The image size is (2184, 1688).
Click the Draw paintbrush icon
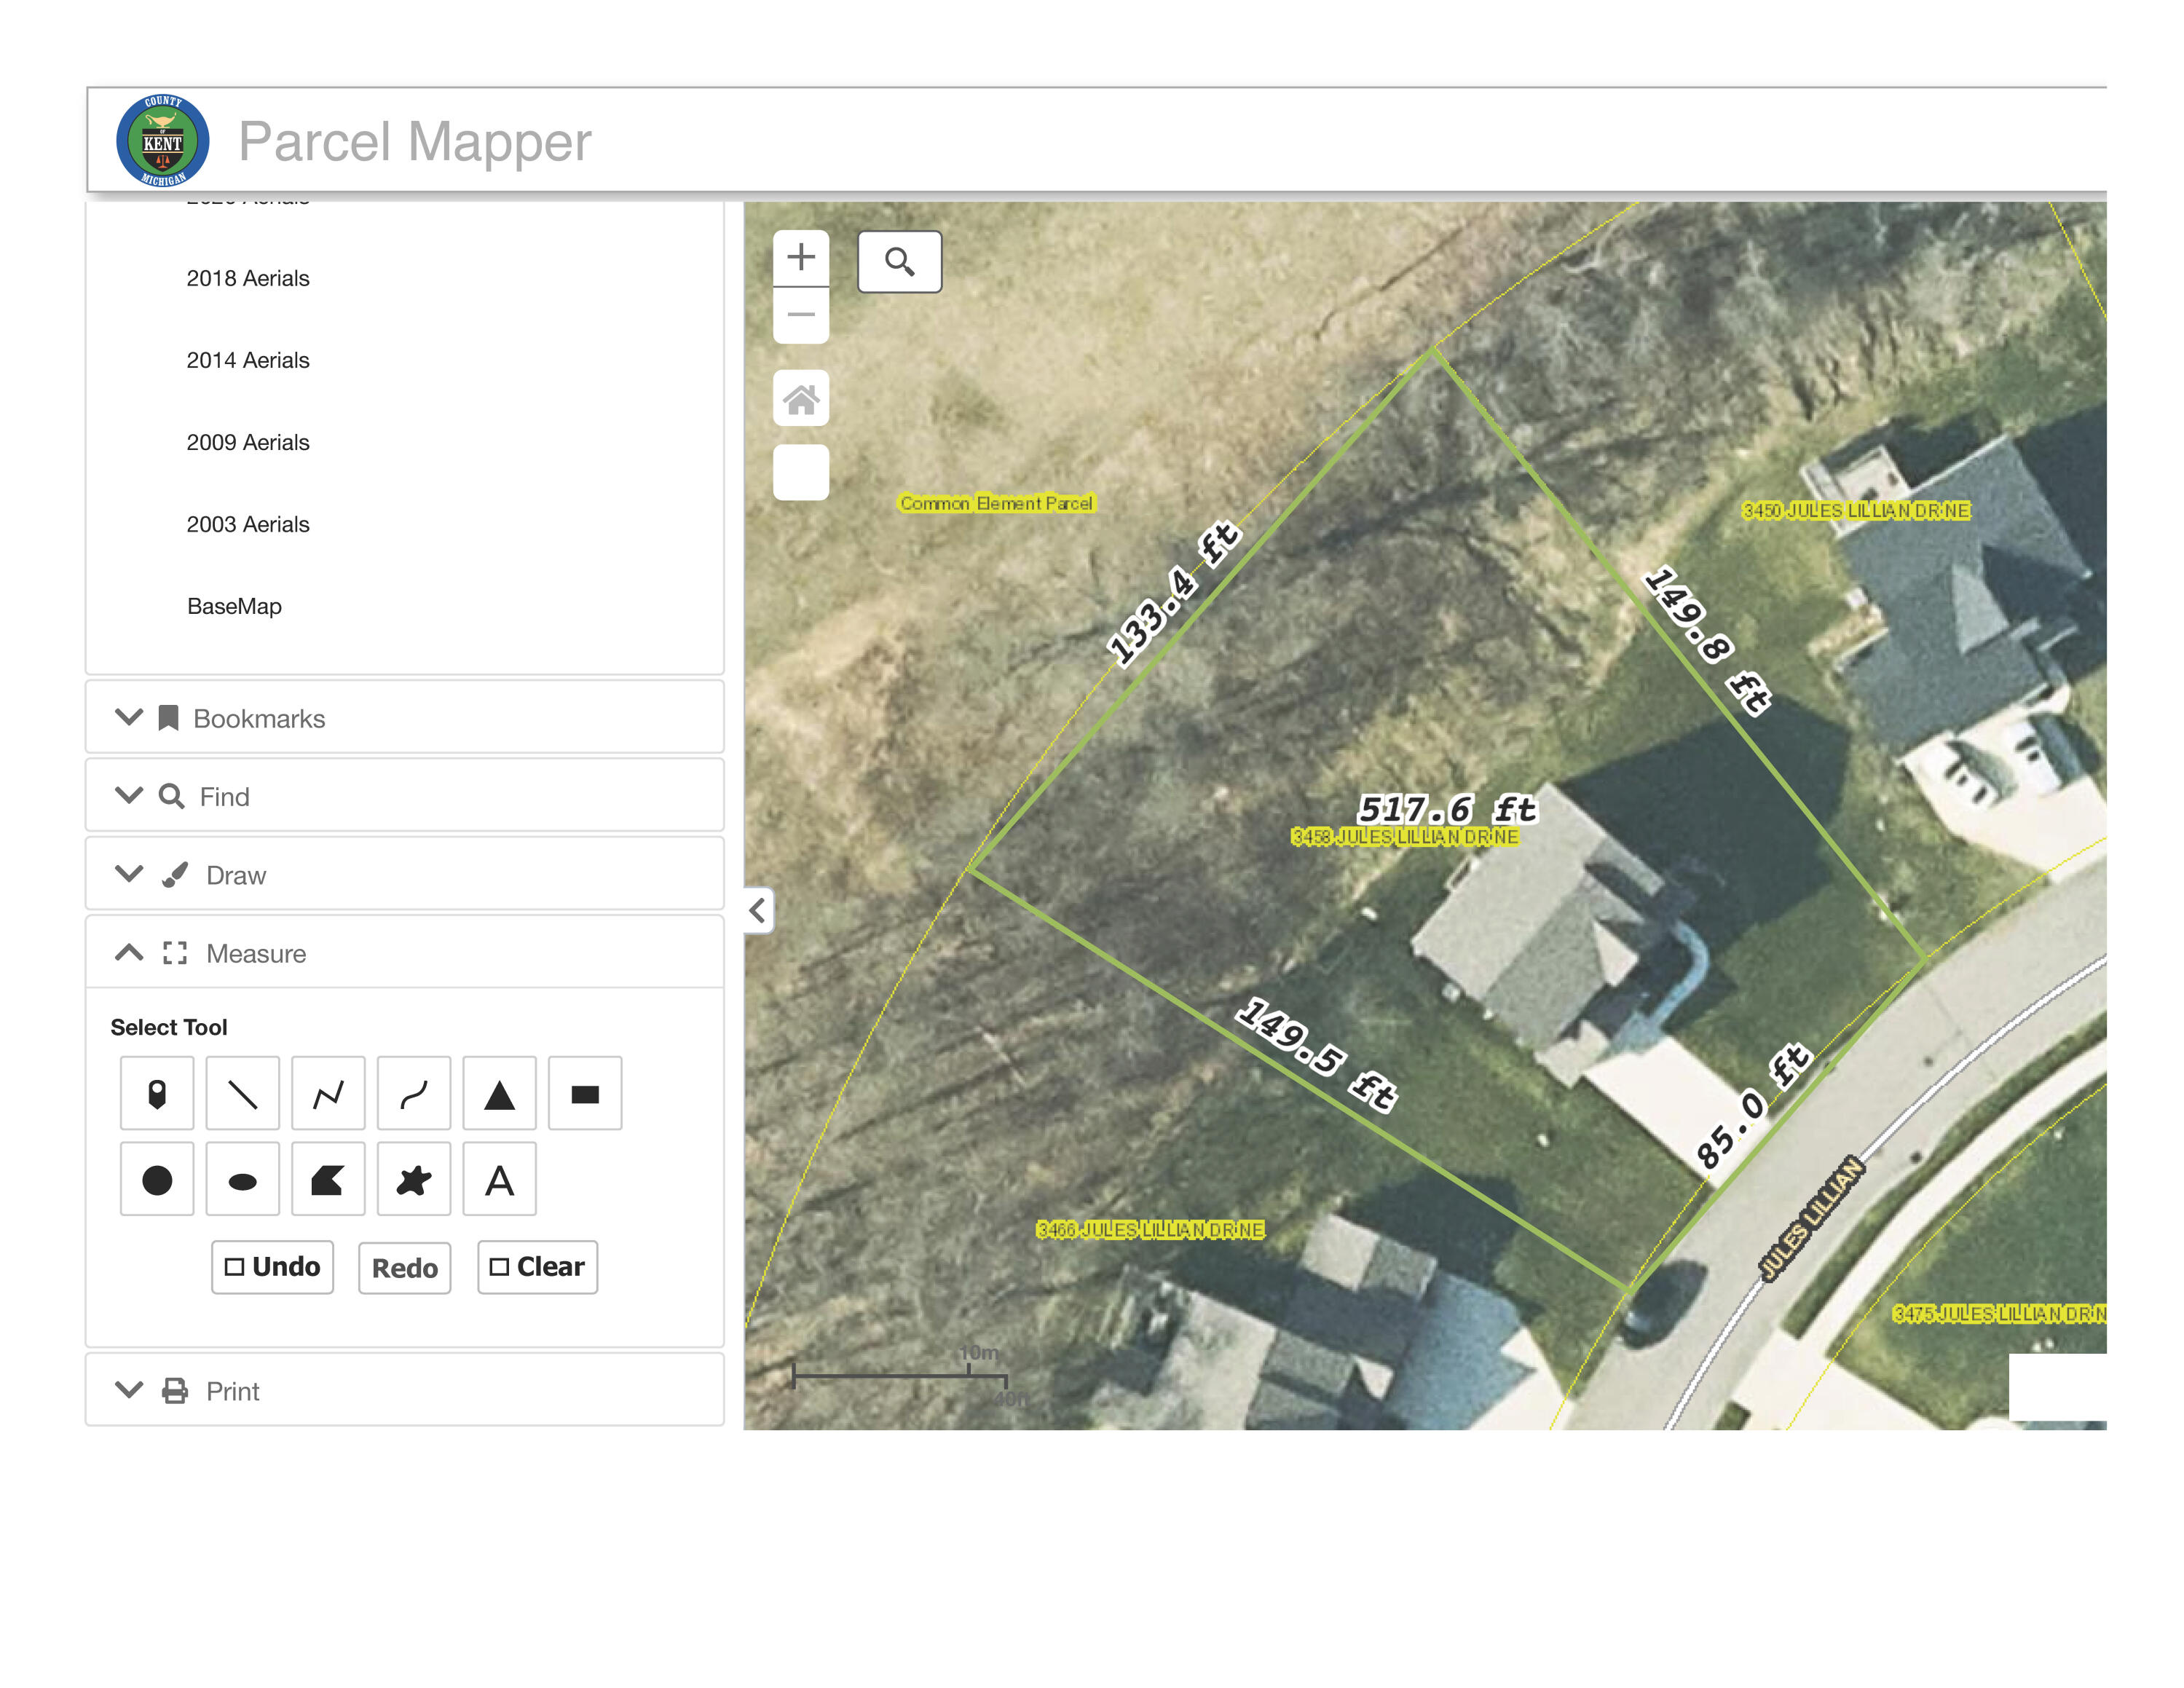[175, 875]
